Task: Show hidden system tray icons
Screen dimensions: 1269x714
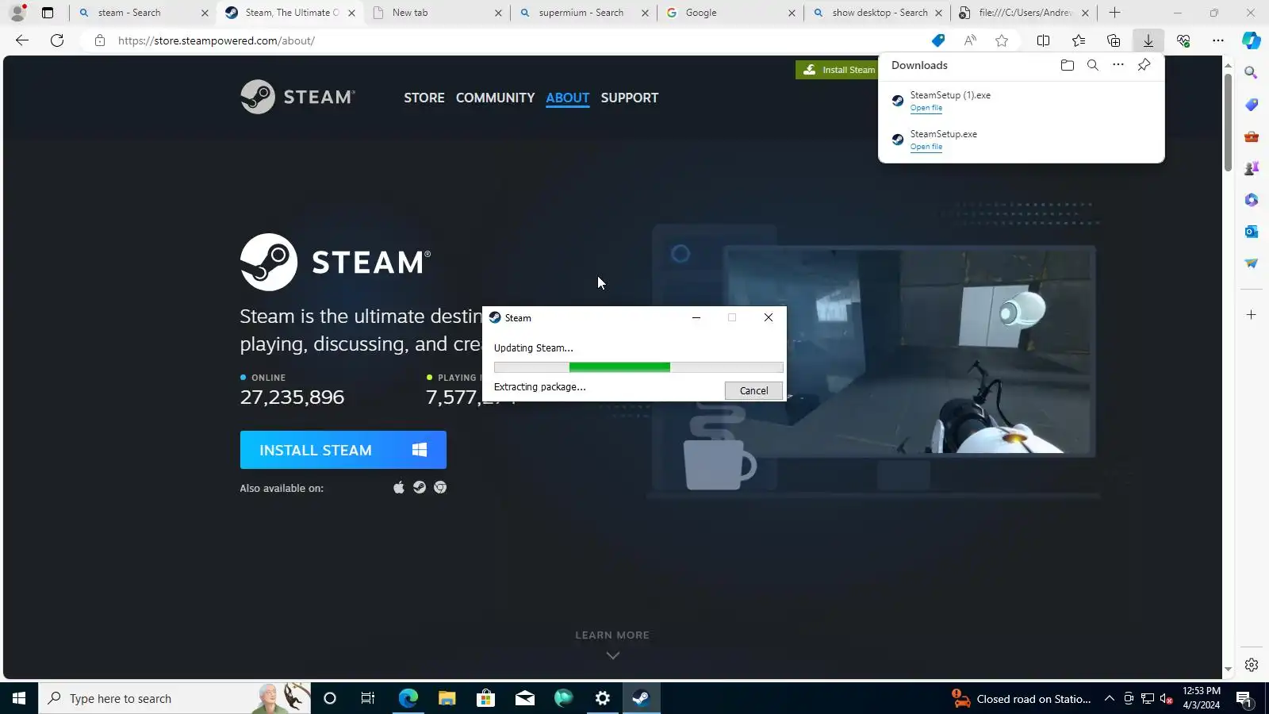Action: tap(1110, 698)
